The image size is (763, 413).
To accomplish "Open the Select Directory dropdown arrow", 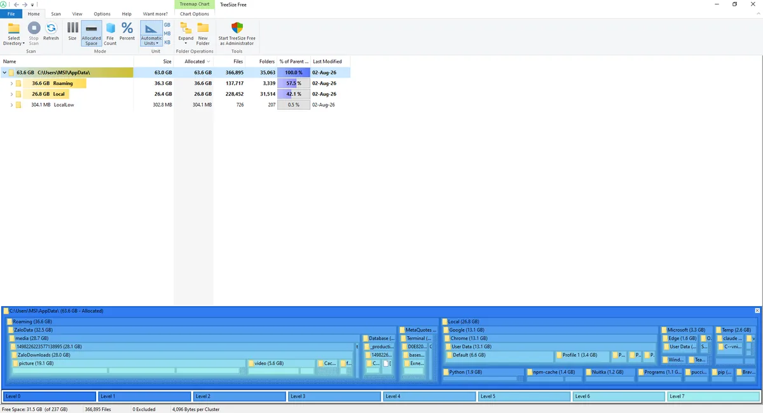I will 24,44.
